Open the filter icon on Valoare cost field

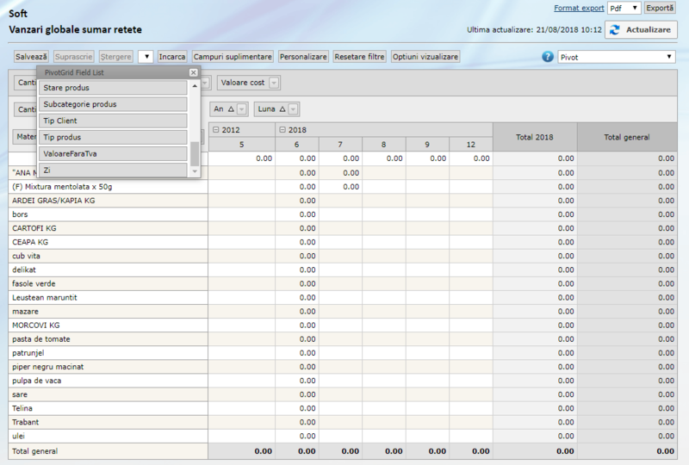pos(274,83)
